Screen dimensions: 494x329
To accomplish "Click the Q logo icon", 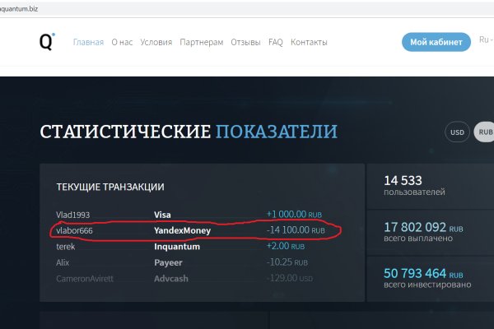I will [x=48, y=41].
